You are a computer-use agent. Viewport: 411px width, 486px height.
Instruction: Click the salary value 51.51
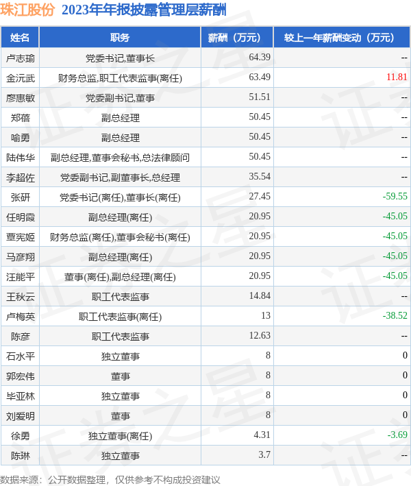pos(260,97)
